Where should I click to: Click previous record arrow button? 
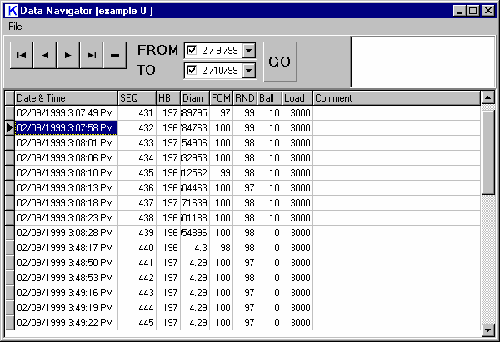tap(45, 55)
